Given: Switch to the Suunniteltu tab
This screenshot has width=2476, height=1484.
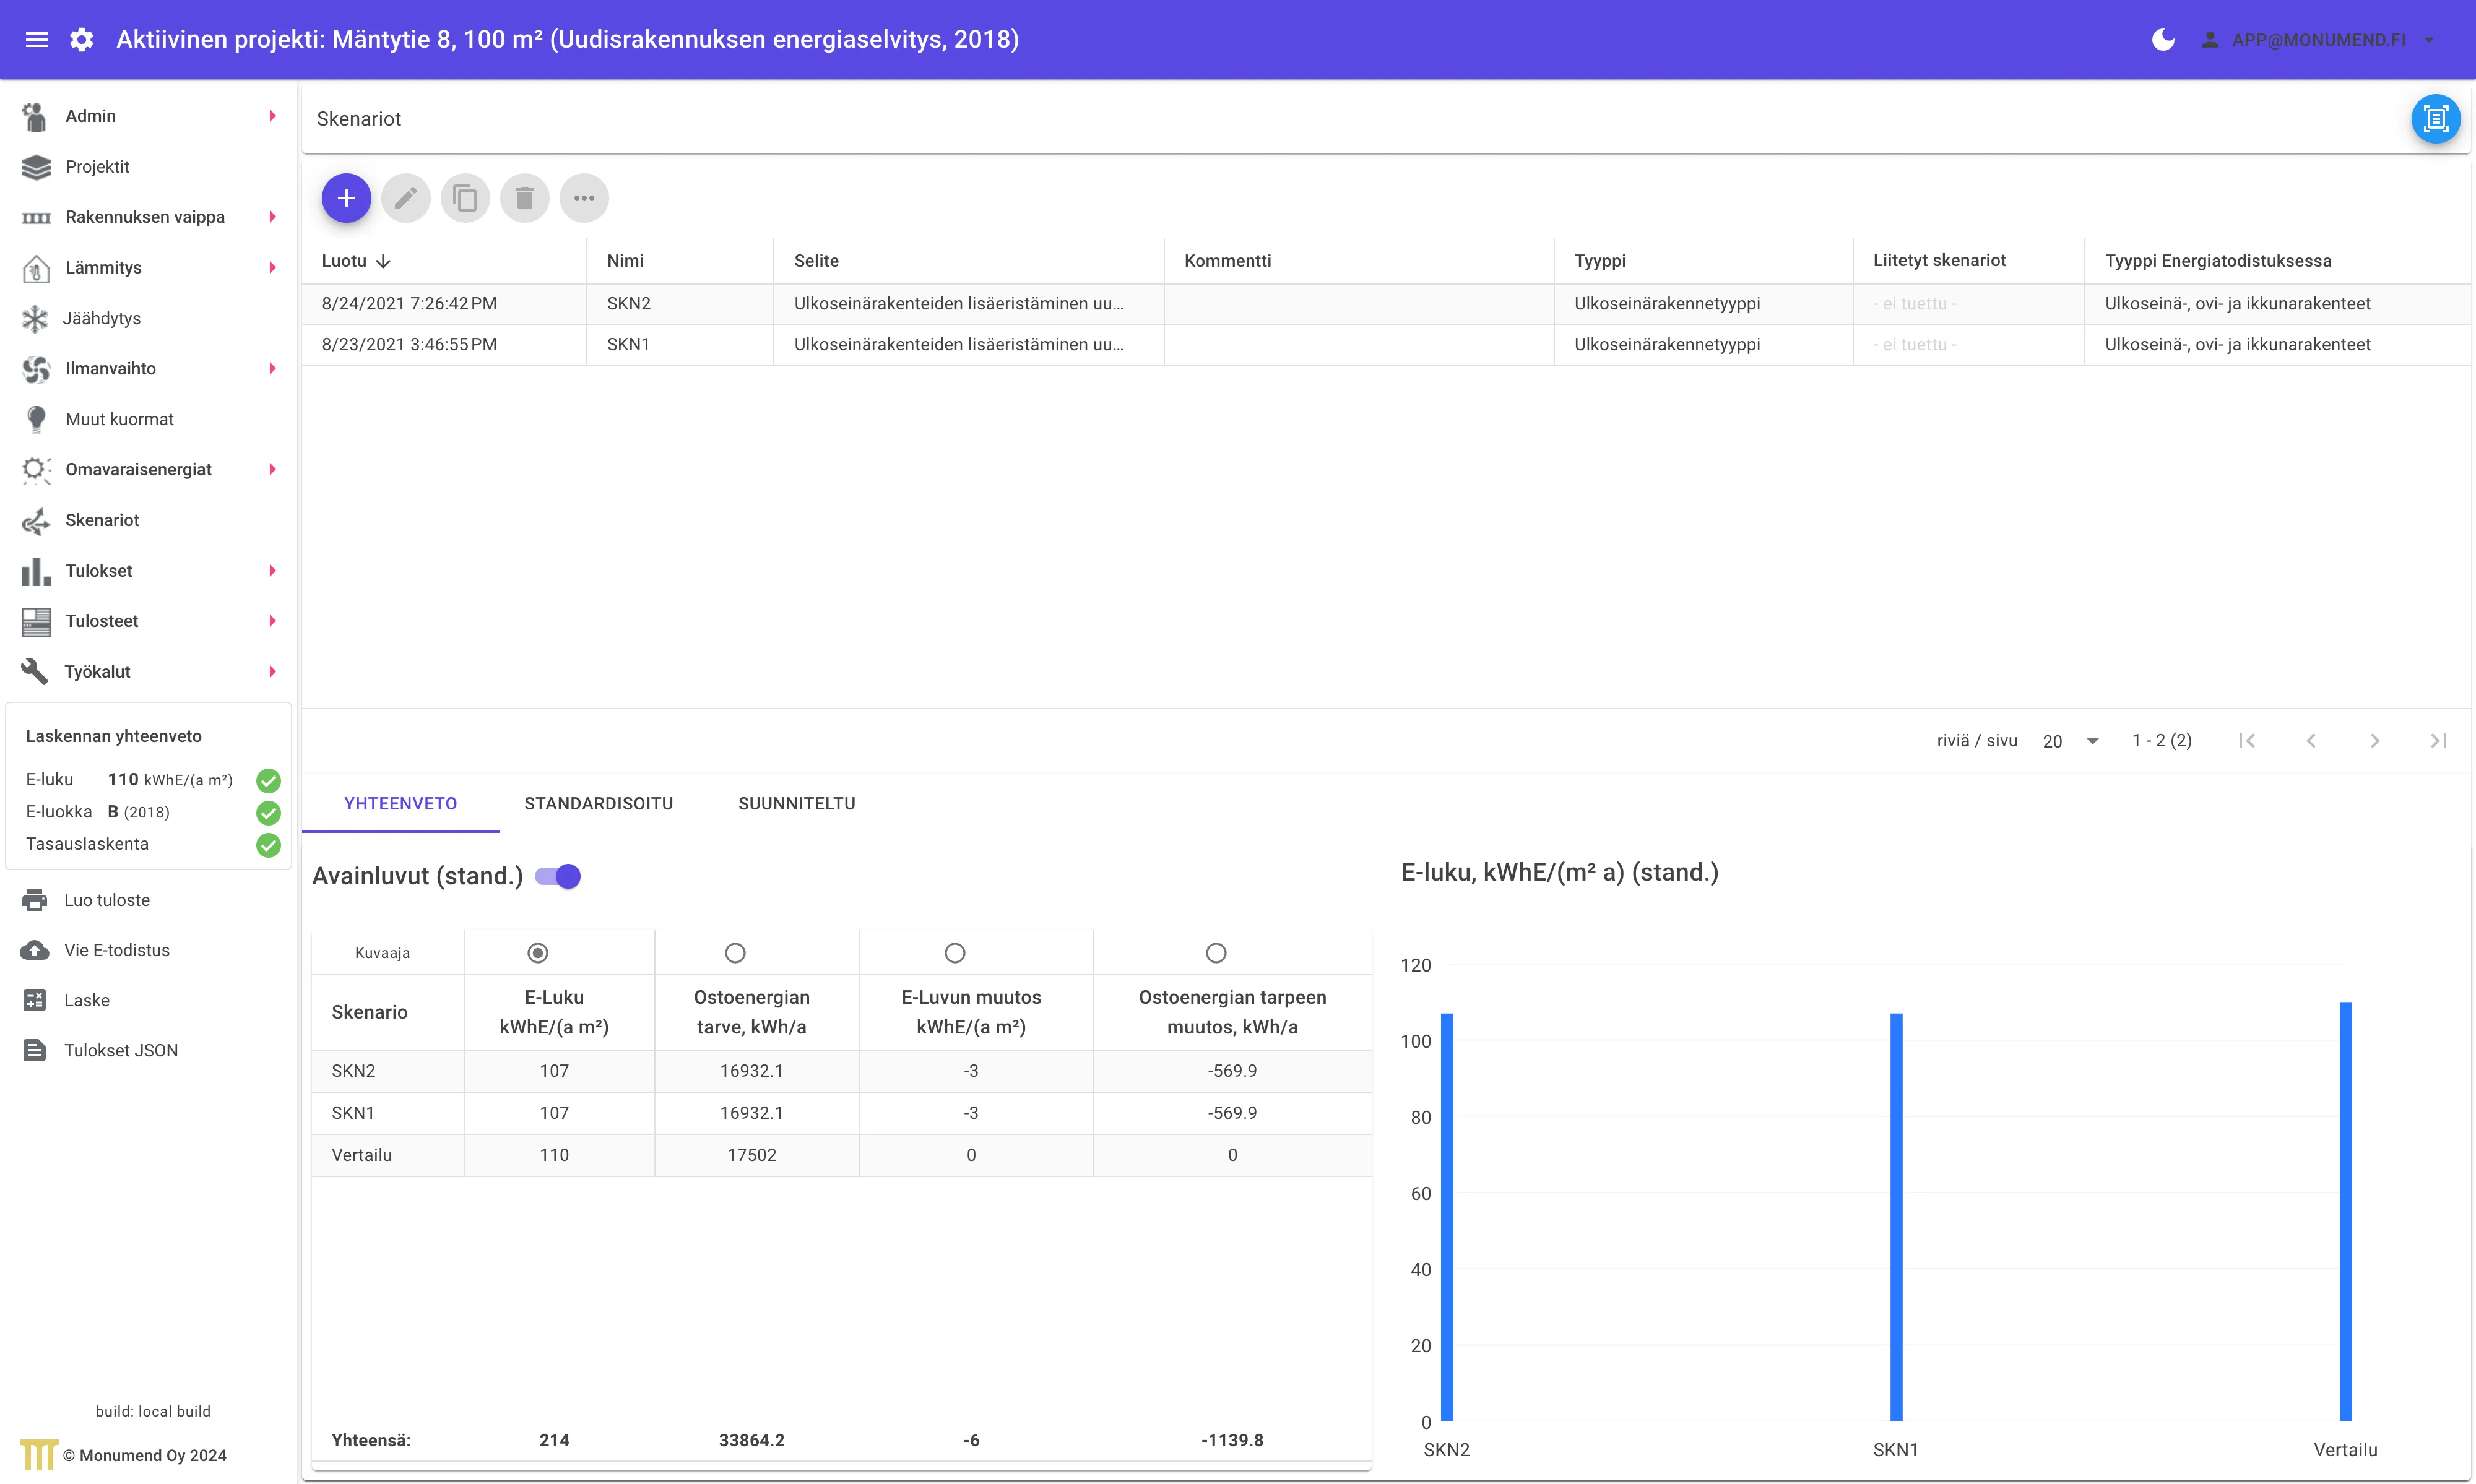Looking at the screenshot, I should click(x=796, y=804).
